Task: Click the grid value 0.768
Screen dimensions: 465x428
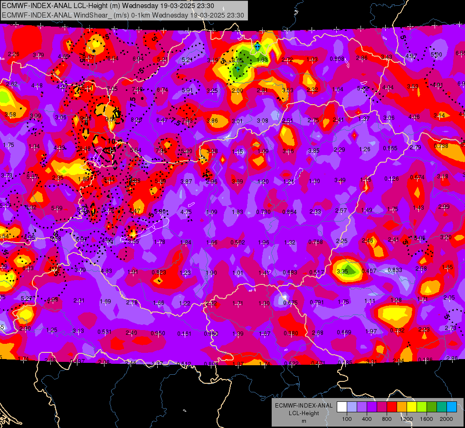Action: pyautogui.click(x=315, y=242)
